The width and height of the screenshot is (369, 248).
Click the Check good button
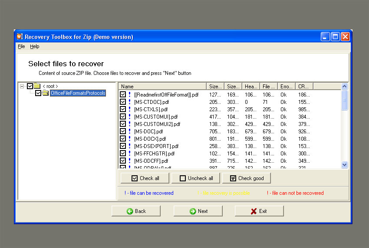pos(247,178)
